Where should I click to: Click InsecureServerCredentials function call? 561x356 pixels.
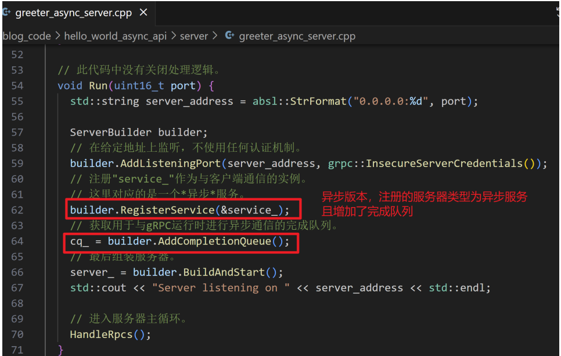[x=444, y=164]
